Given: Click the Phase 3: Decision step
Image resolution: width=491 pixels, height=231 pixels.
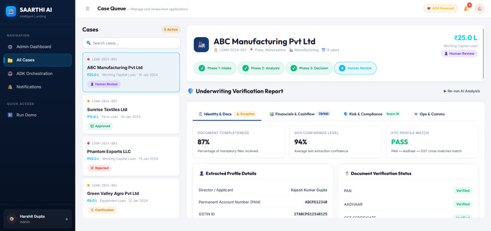Looking at the screenshot, I should click(x=309, y=68).
